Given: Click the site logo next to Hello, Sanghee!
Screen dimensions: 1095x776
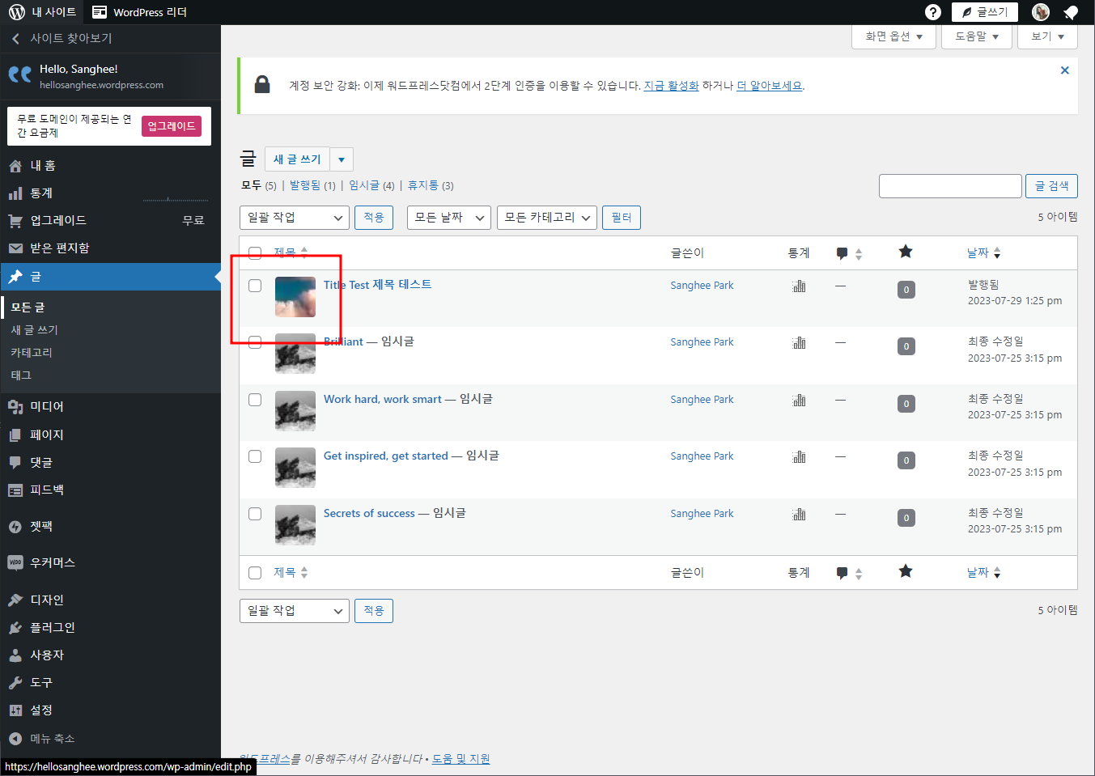Looking at the screenshot, I should (x=20, y=75).
